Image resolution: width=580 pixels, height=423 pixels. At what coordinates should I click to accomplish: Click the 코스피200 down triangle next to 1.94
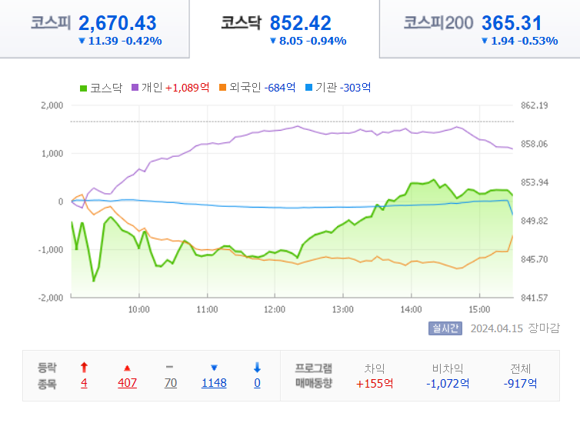[485, 41]
